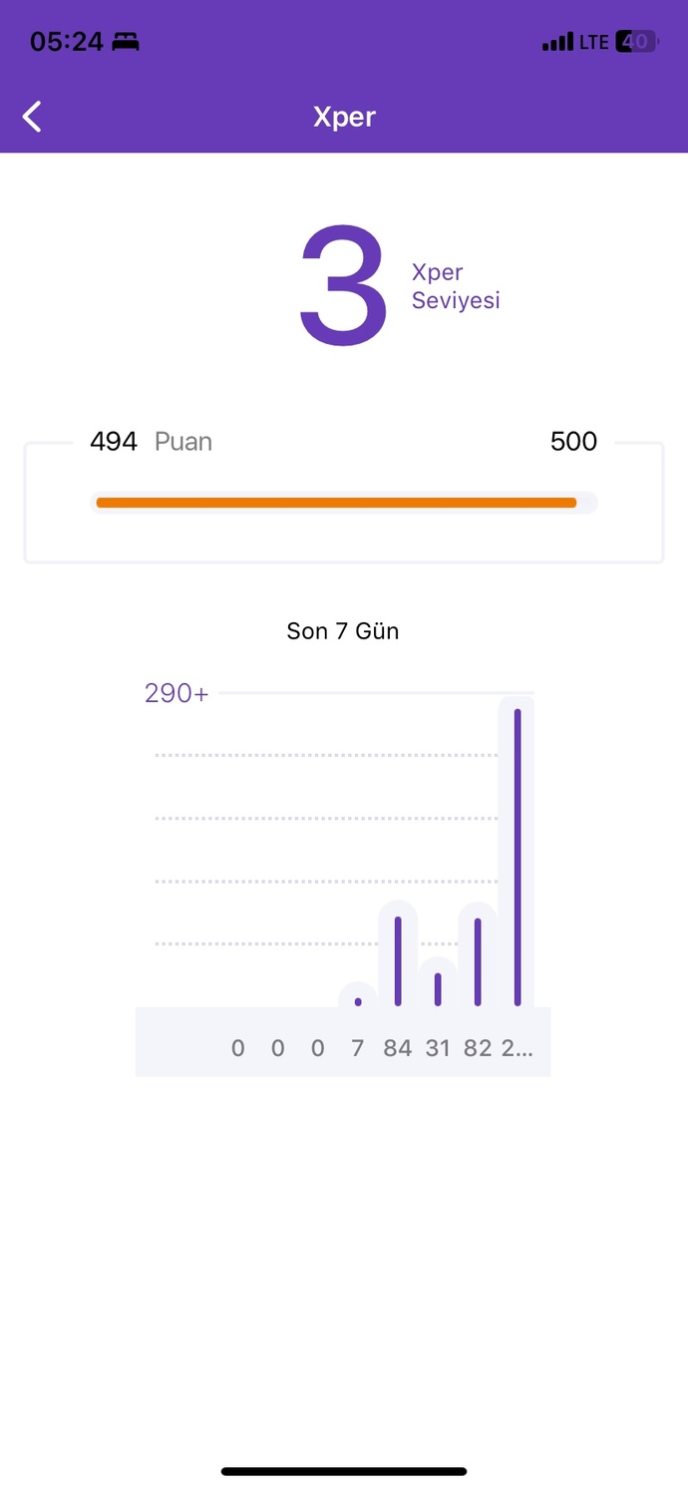This screenshot has width=688, height=1489.
Task: Tap the truncated 2… axis value
Action: click(516, 1048)
